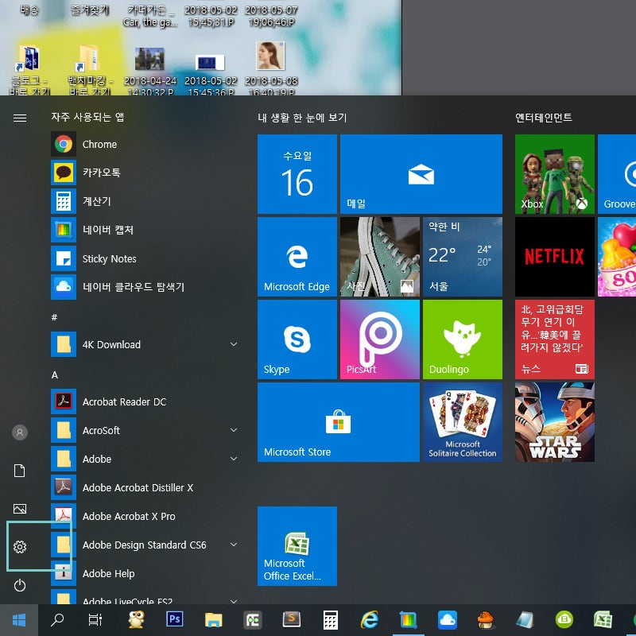
Task: Click the # group header in app list
Action: 54,317
